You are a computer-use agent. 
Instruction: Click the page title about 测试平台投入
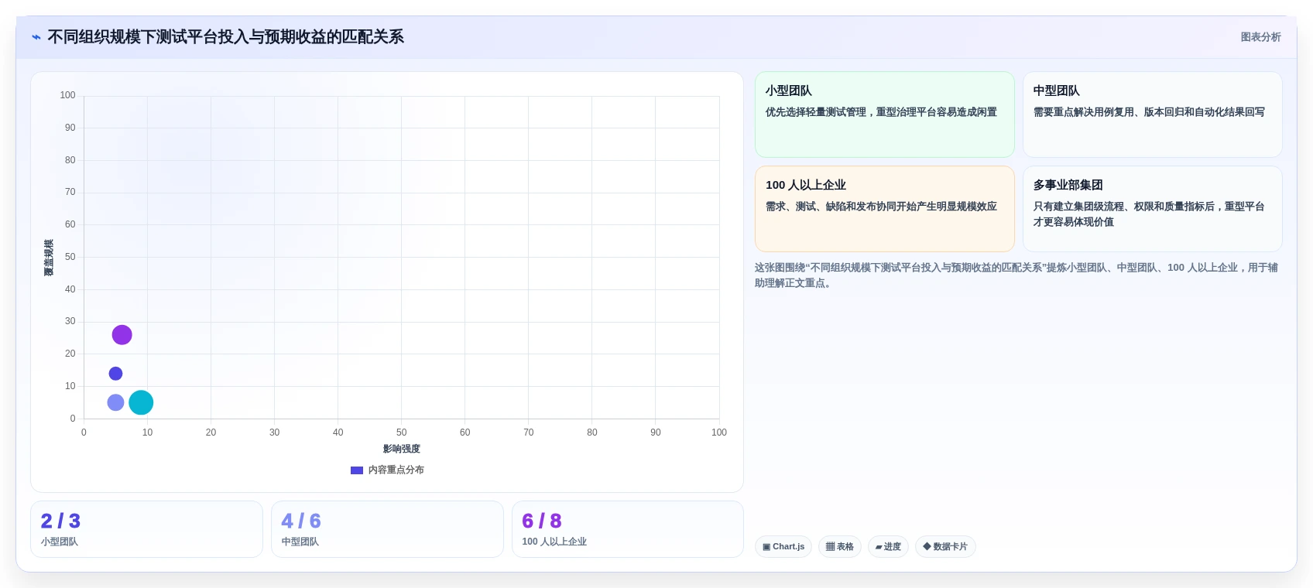pyautogui.click(x=225, y=37)
